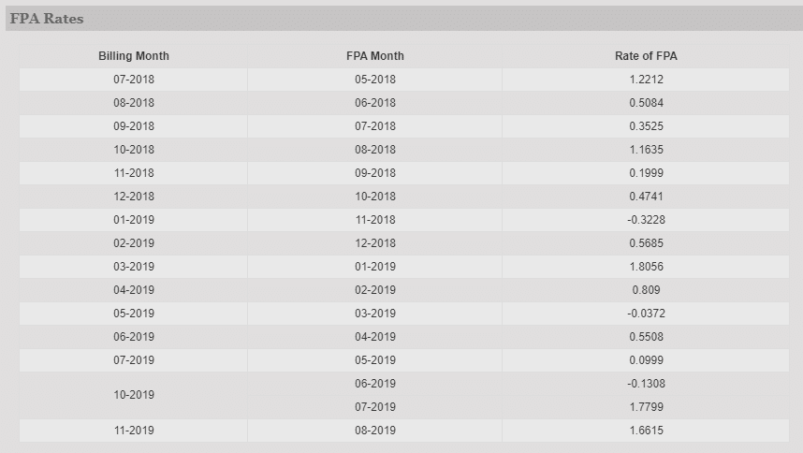
Task: Click FPA month 12-2018 cell
Action: pyautogui.click(x=375, y=243)
